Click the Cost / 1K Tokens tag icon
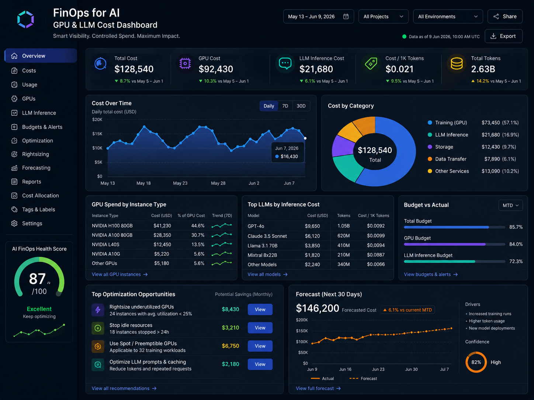The height and width of the screenshot is (400, 534). point(371,64)
